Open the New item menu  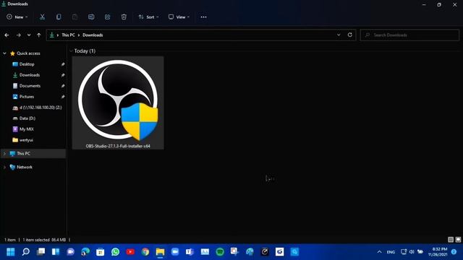17,17
